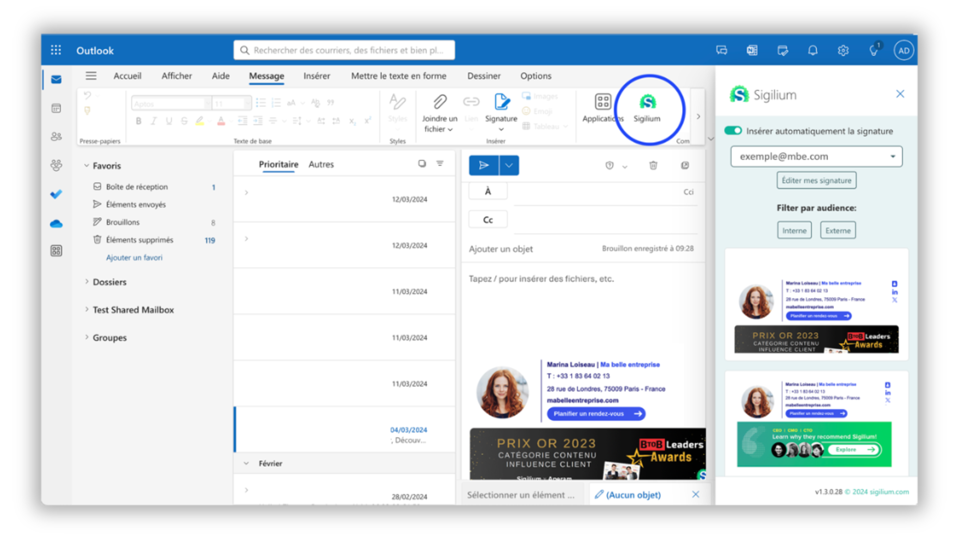Open the notifications bell icon
Screen dimensions: 956x537
(x=813, y=50)
